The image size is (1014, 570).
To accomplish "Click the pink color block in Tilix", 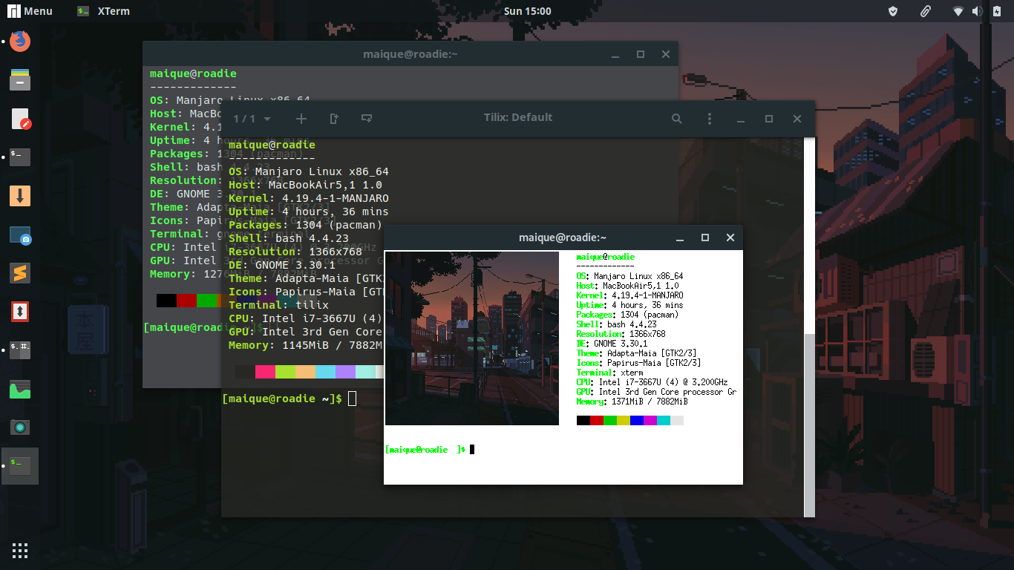I will (x=265, y=372).
